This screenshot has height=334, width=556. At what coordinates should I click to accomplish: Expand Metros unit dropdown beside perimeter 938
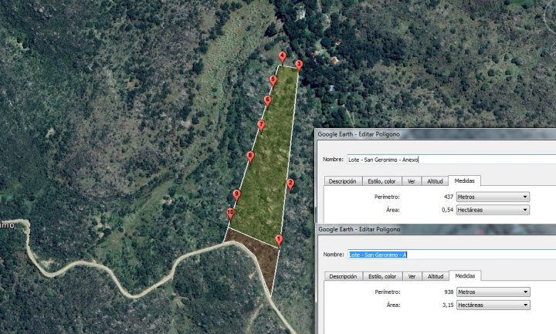493,292
